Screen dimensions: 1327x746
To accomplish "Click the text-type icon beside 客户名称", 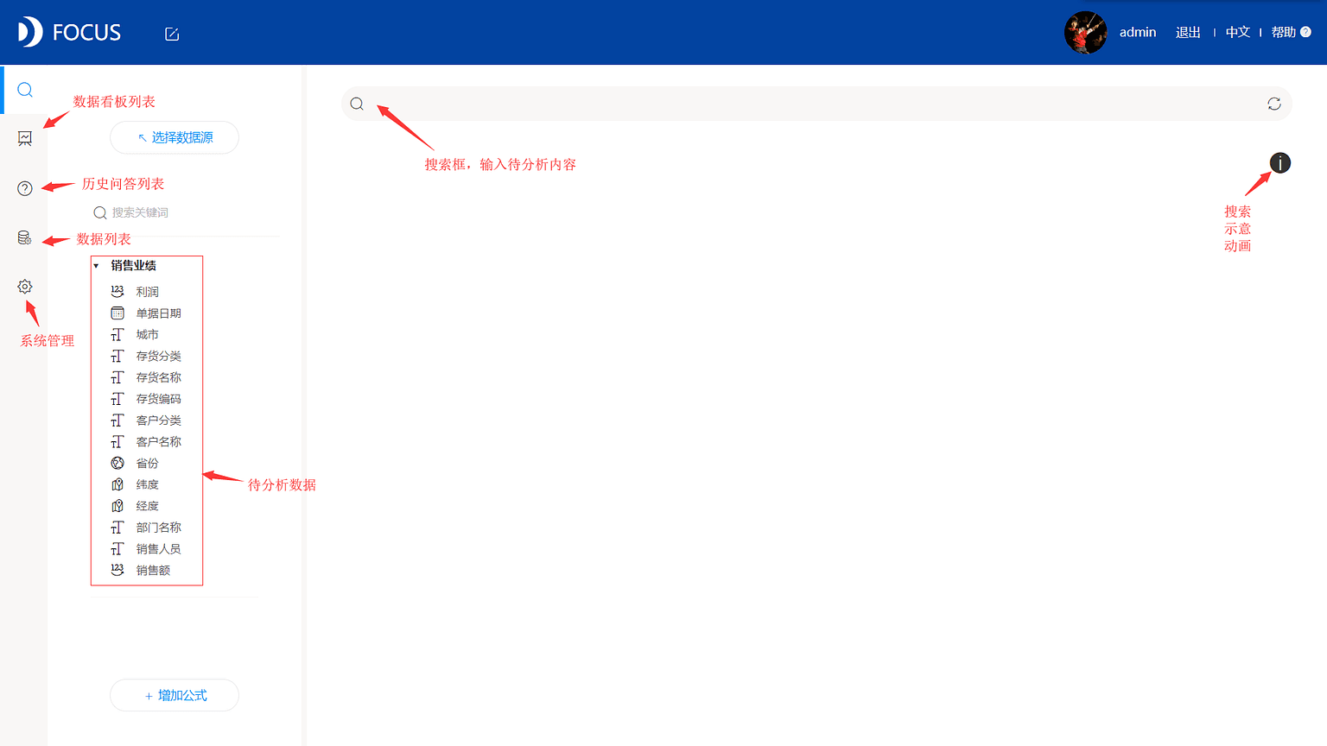I will point(117,441).
